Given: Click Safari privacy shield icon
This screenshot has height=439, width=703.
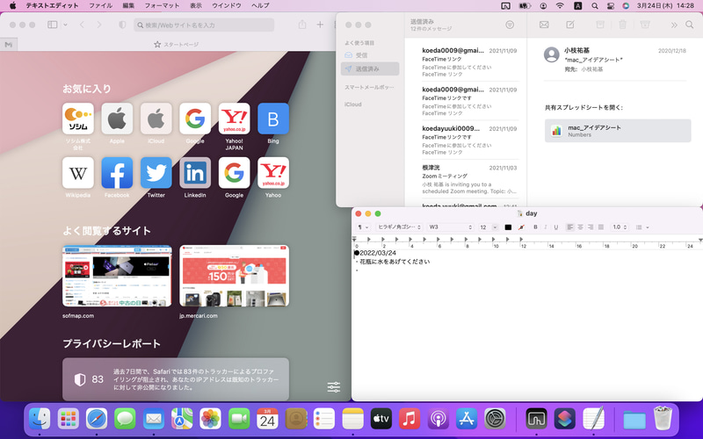Looking at the screenshot, I should coord(122,25).
